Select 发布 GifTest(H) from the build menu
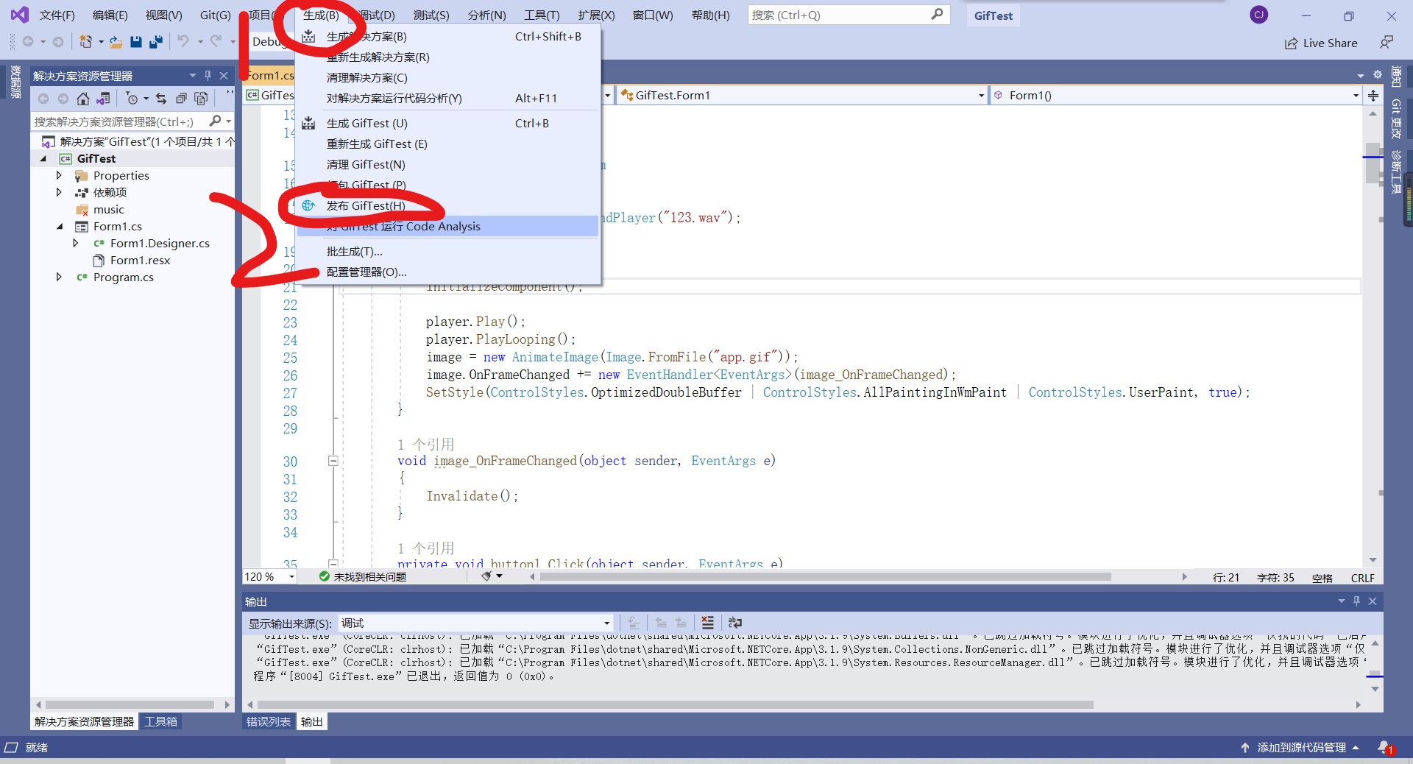Screen dimensions: 1413x764 366,206
